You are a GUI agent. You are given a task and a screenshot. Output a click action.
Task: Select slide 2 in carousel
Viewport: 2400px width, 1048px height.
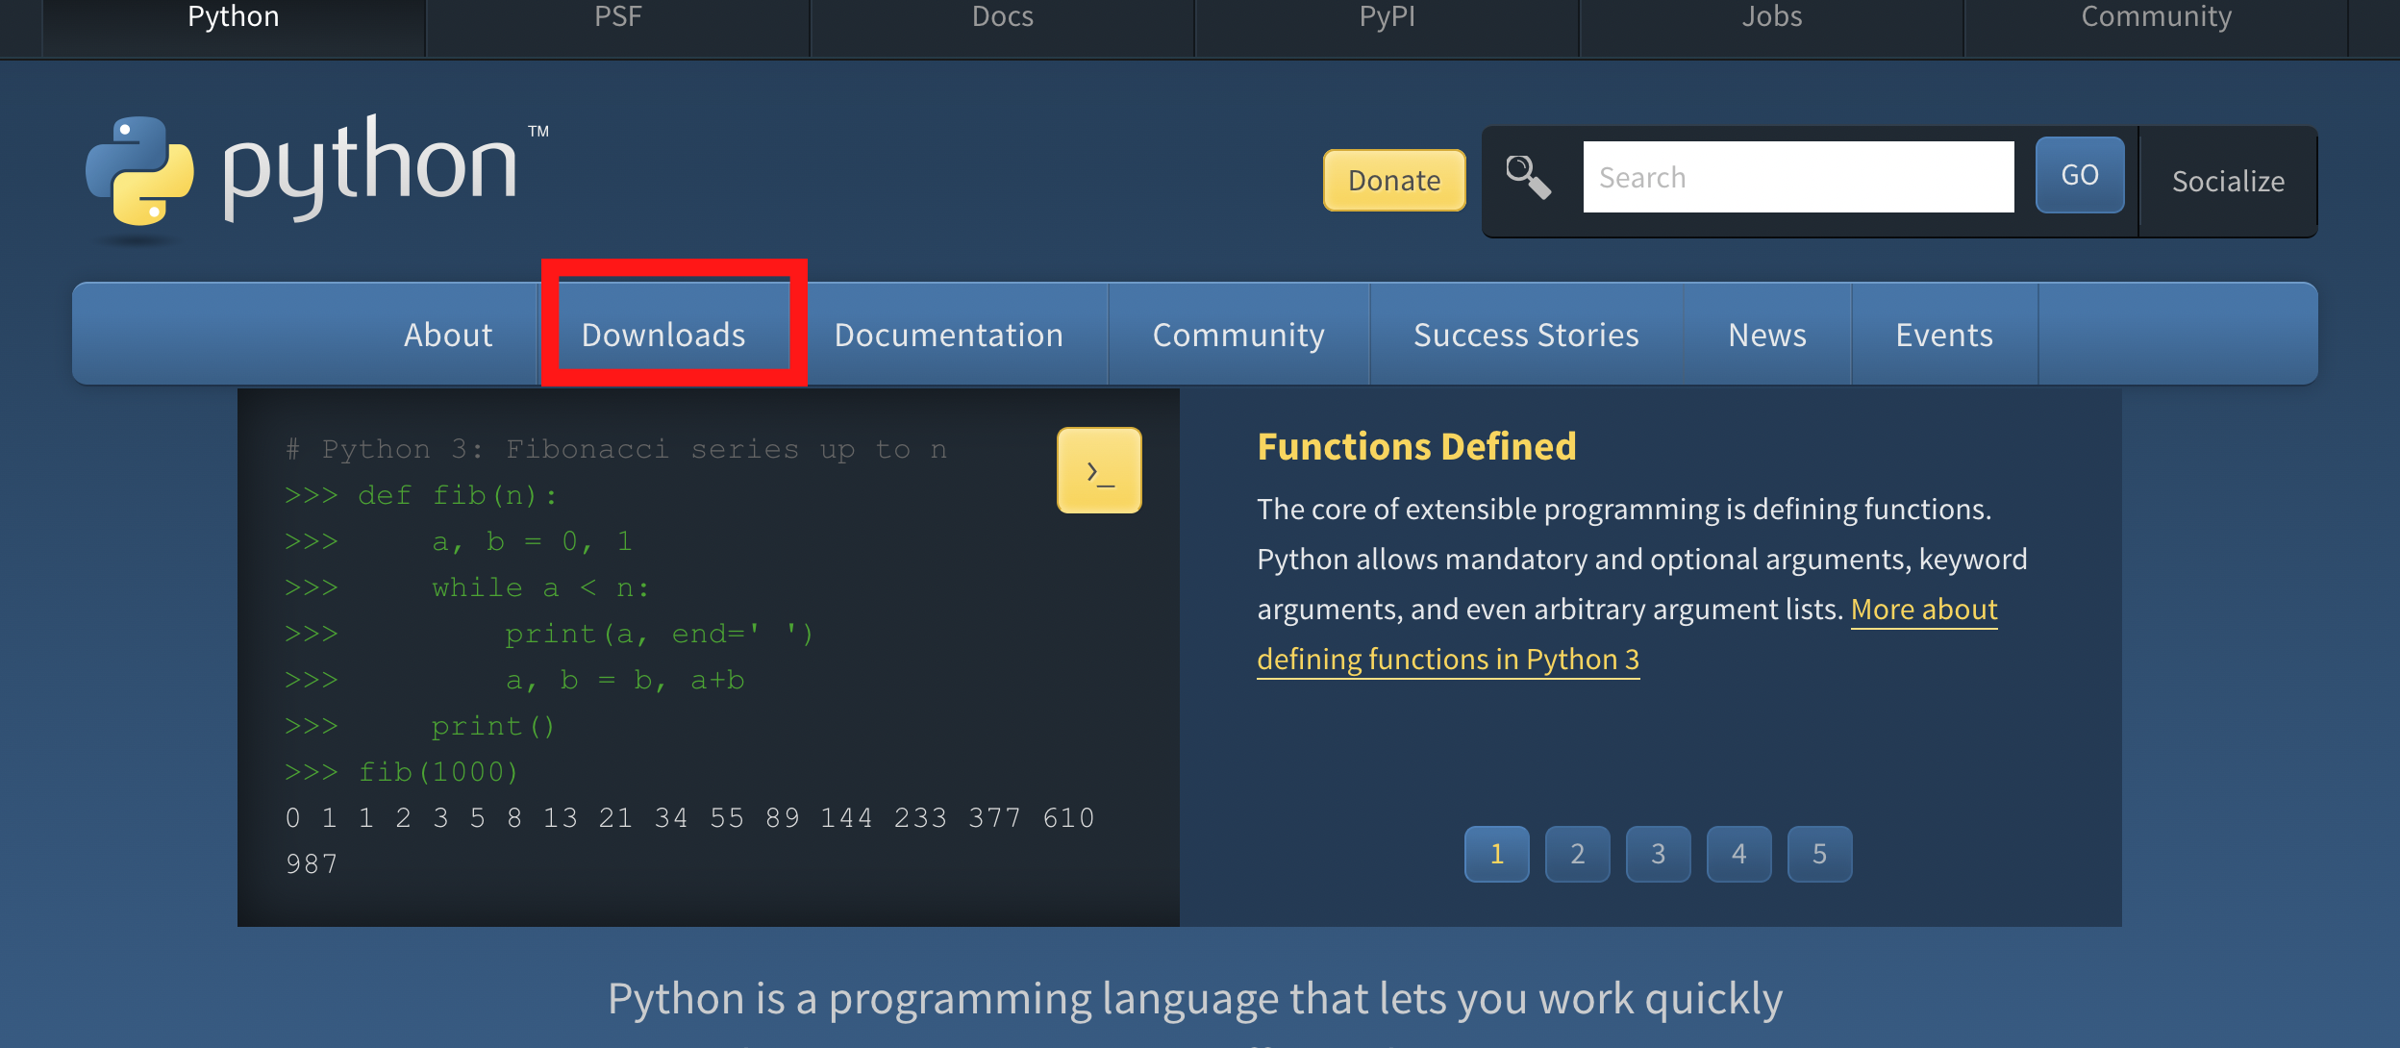pyautogui.click(x=1578, y=854)
